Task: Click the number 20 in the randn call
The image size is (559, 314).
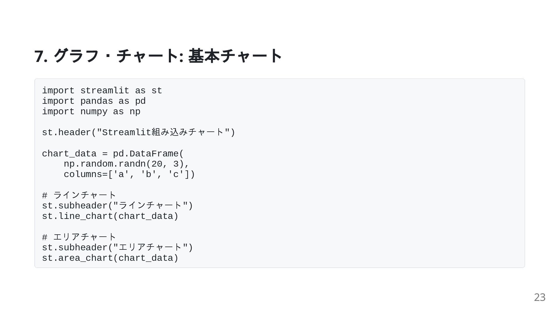Action: click(x=157, y=164)
